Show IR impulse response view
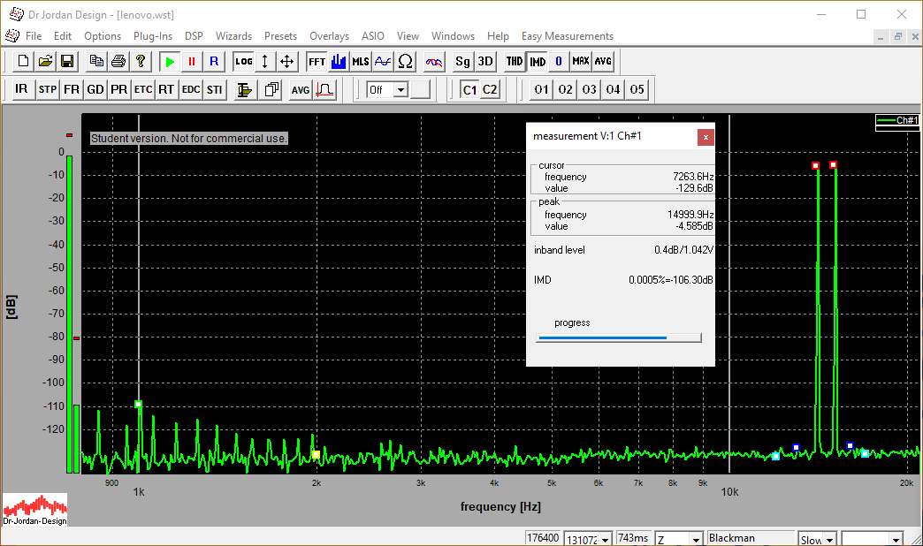The height and width of the screenshot is (546, 923). [x=21, y=89]
